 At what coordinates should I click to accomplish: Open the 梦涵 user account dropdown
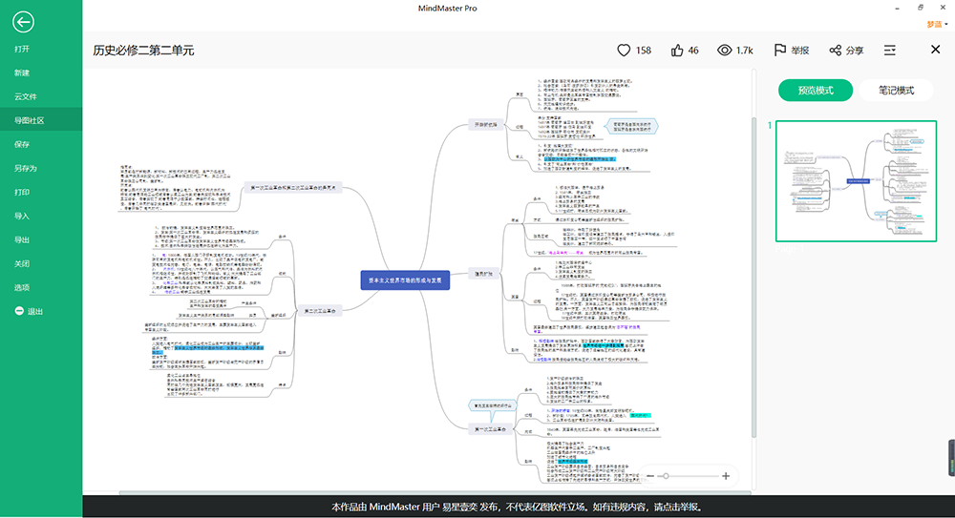point(938,25)
